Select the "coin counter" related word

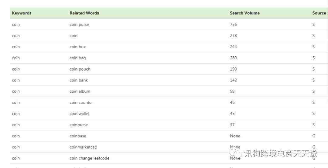coord(81,103)
